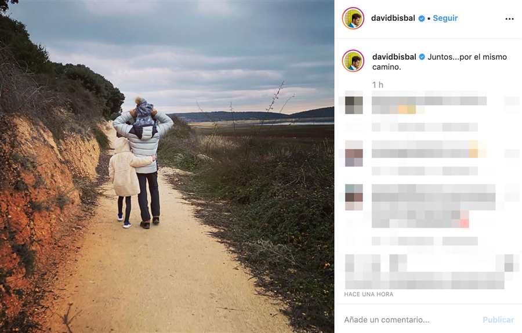This screenshot has height=333, width=522.
Task: Click the verified badge in the post header
Action: (x=422, y=19)
